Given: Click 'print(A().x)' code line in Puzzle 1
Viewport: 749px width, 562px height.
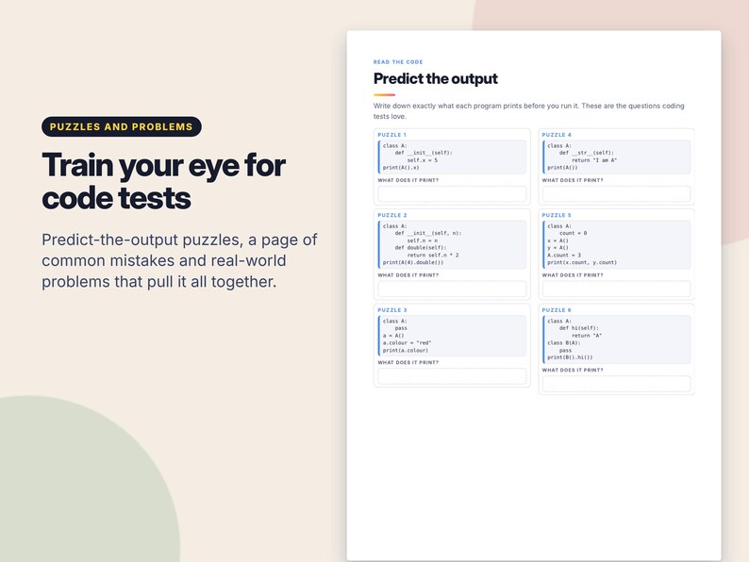Looking at the screenshot, I should click(x=401, y=168).
